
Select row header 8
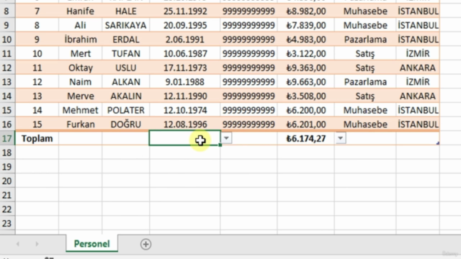(x=7, y=12)
